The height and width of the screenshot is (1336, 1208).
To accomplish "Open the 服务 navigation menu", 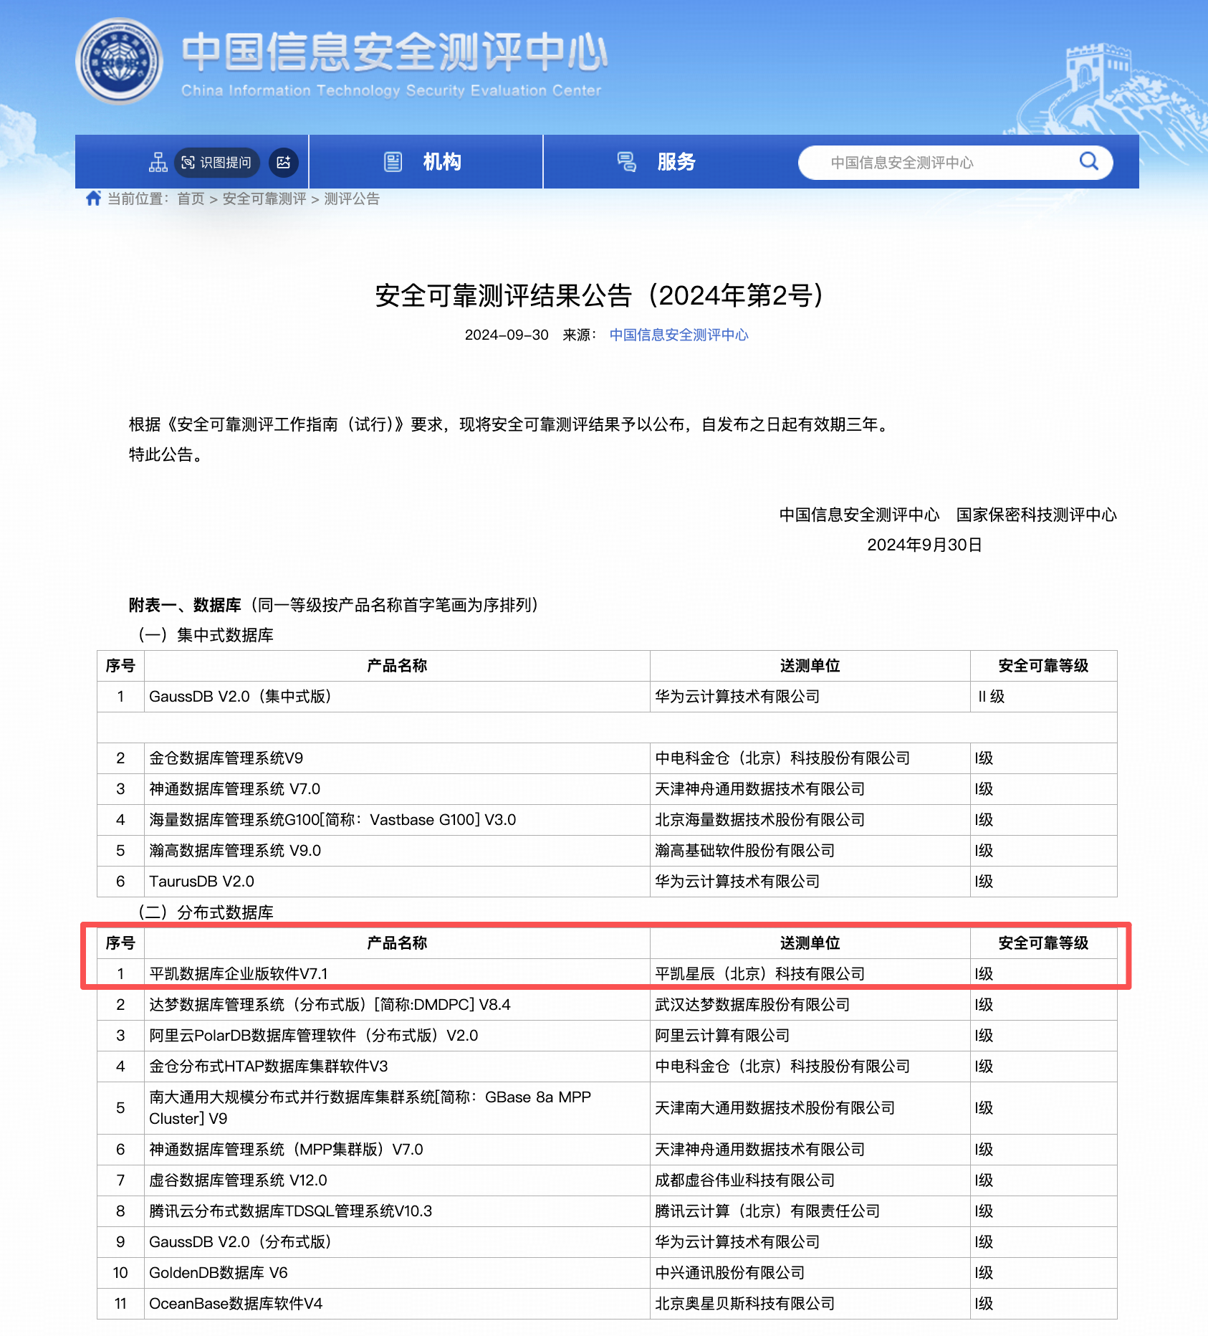I will (676, 162).
